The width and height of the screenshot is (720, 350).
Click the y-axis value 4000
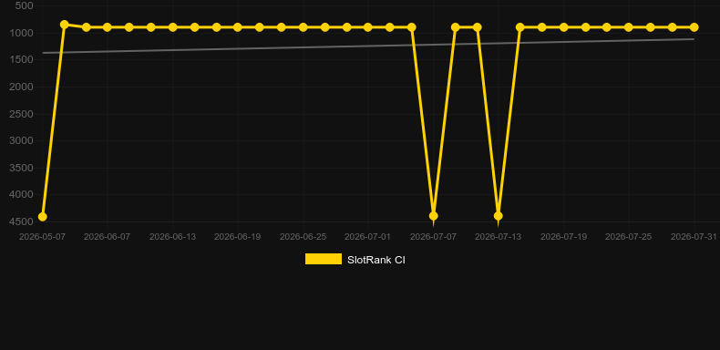[21, 195]
